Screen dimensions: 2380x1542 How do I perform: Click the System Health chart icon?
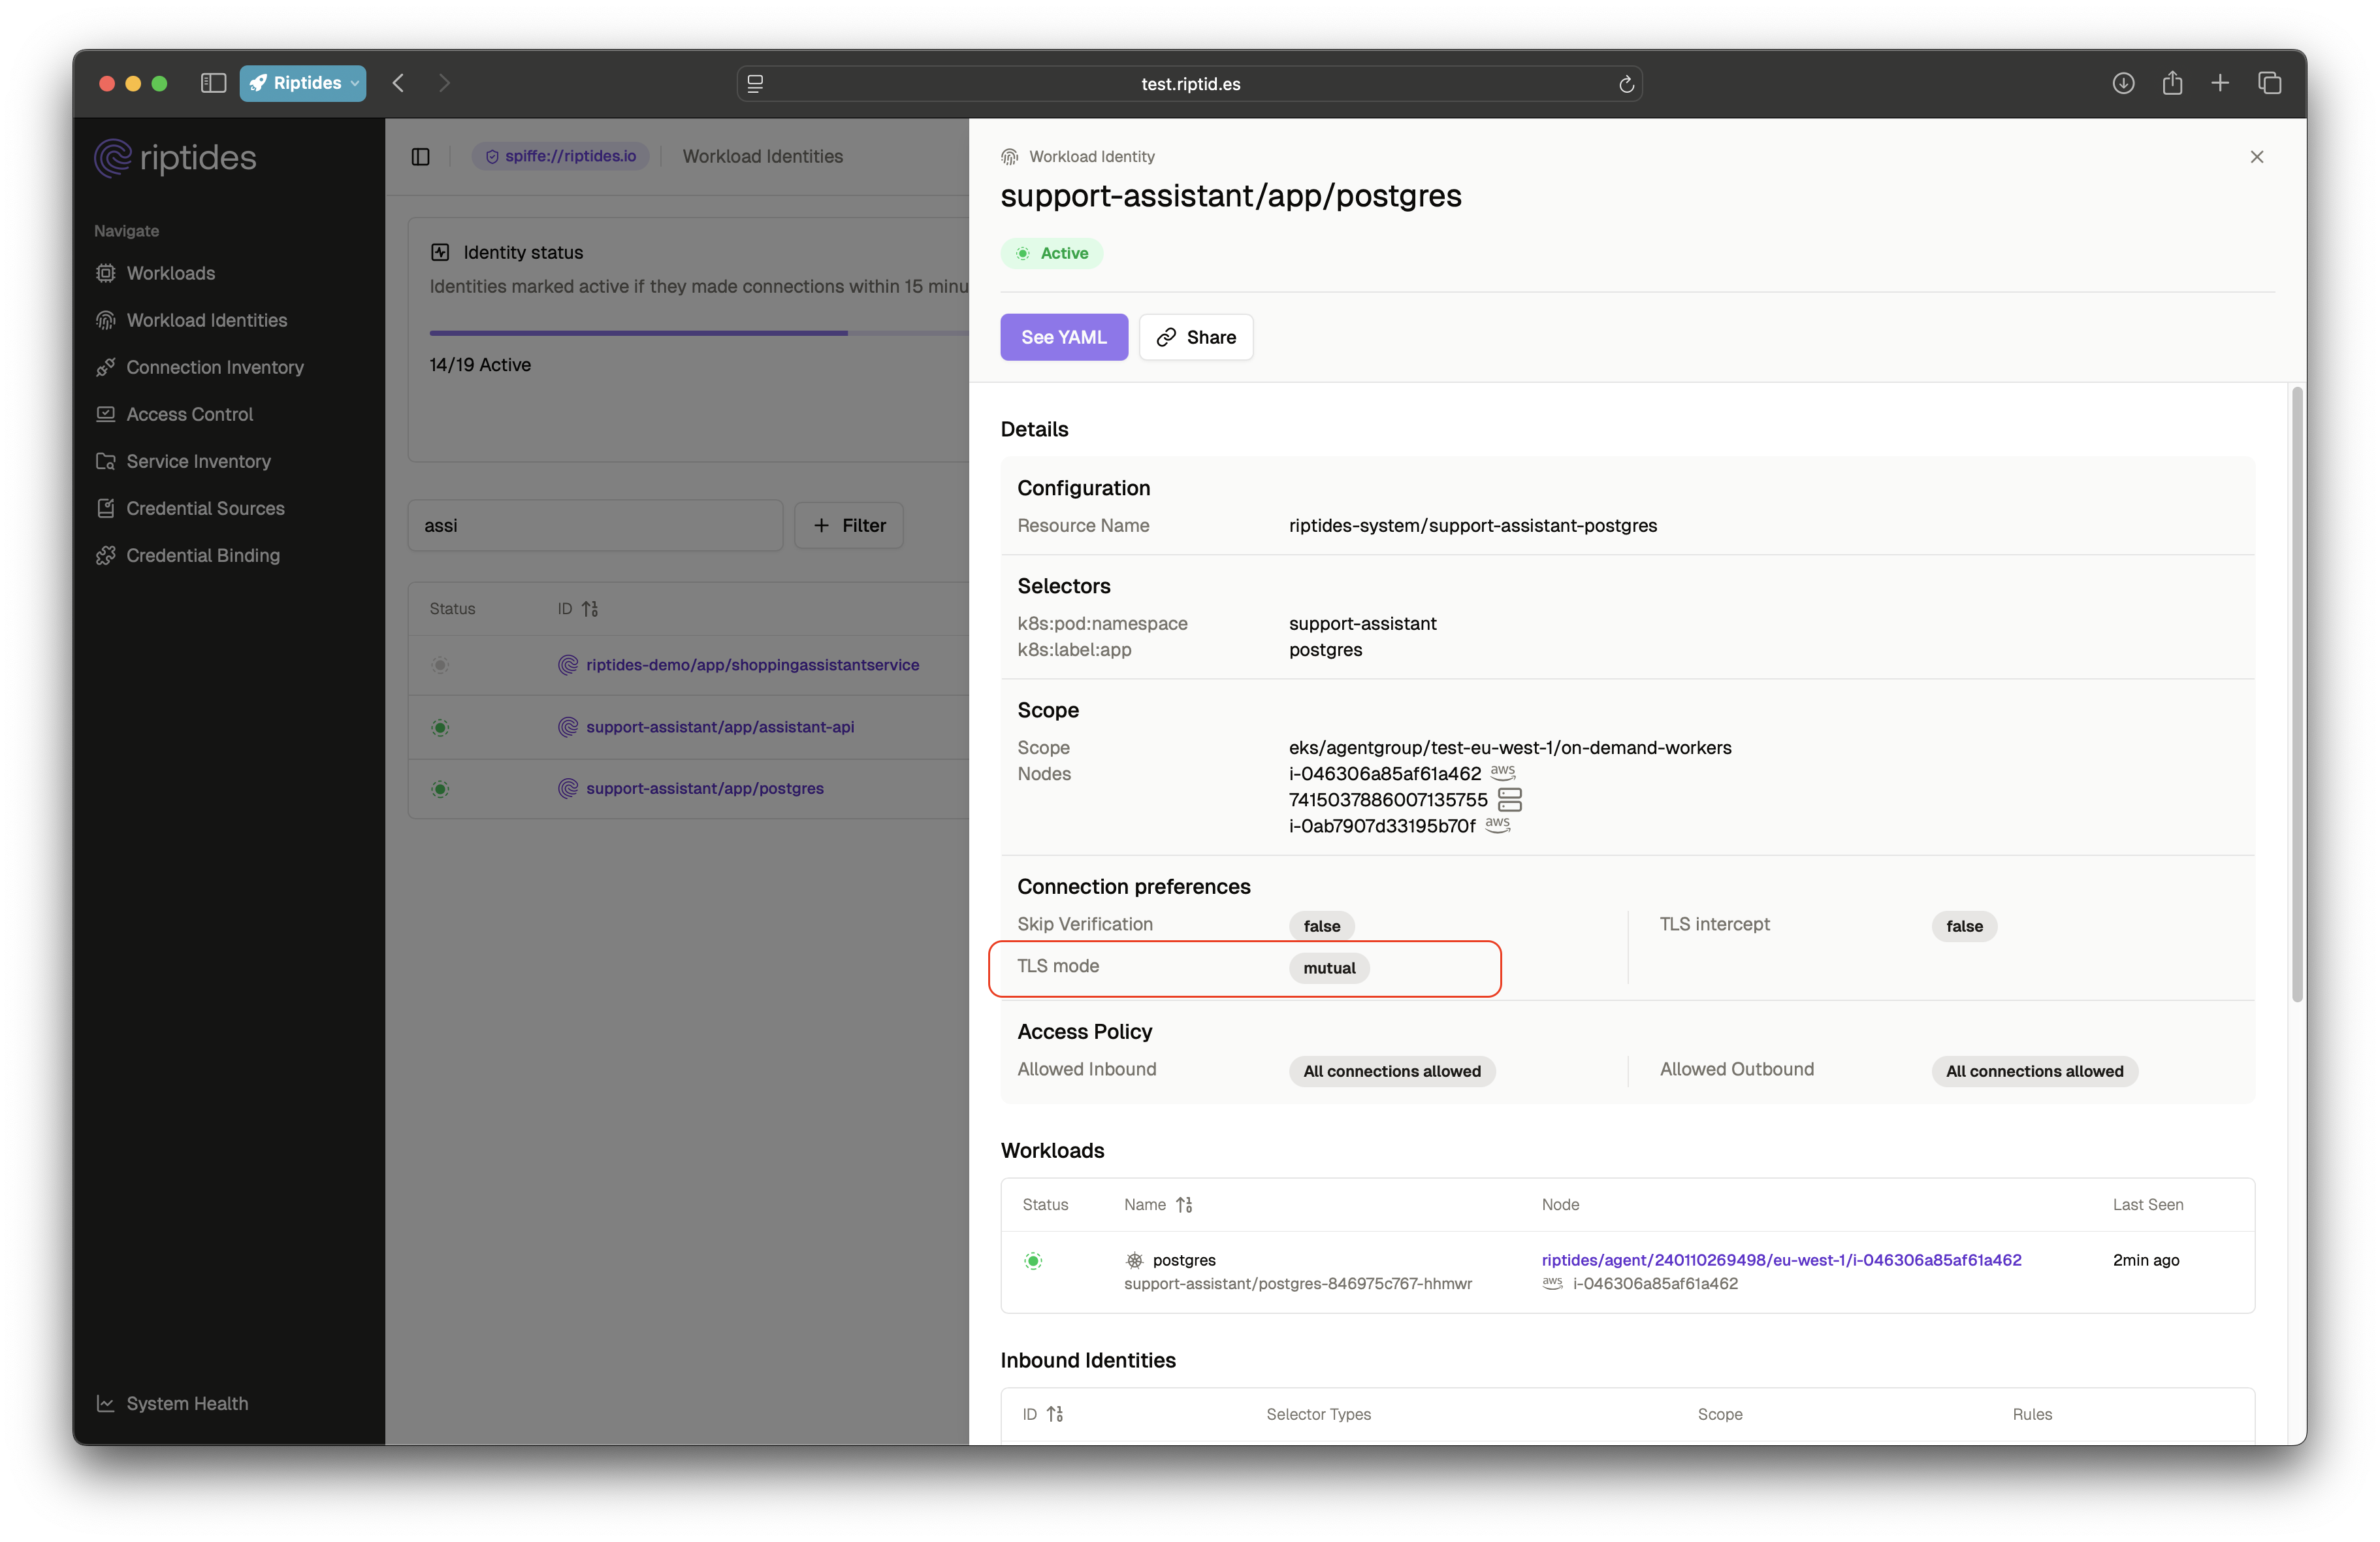(105, 1403)
